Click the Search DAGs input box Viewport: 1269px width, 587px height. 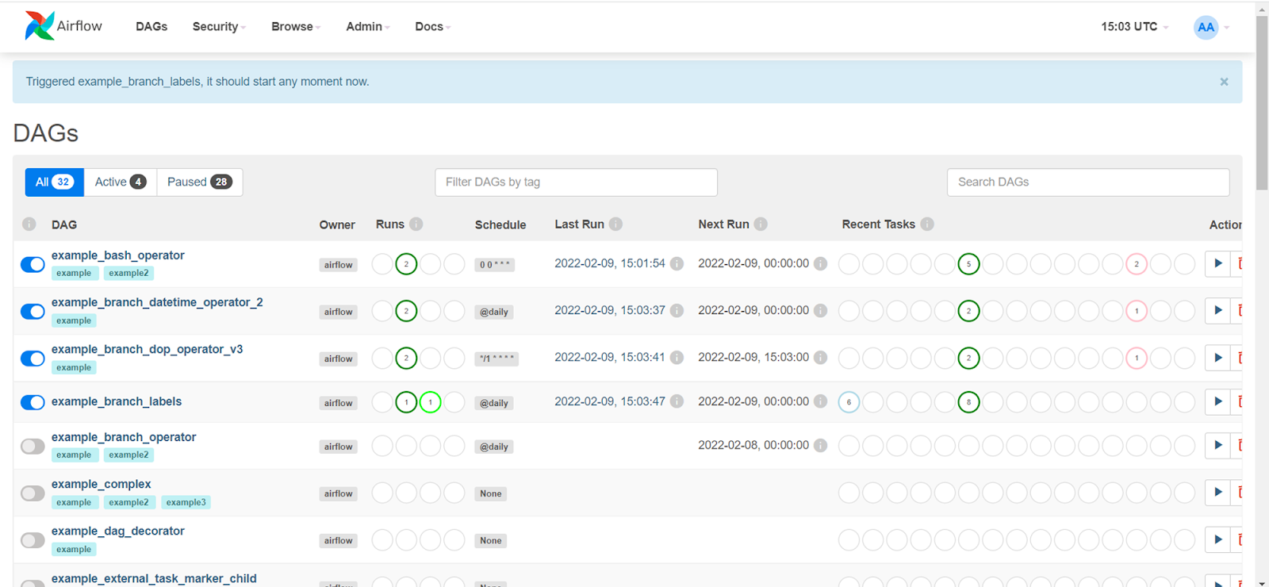point(1088,182)
